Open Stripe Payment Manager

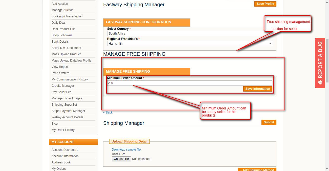click(68, 111)
